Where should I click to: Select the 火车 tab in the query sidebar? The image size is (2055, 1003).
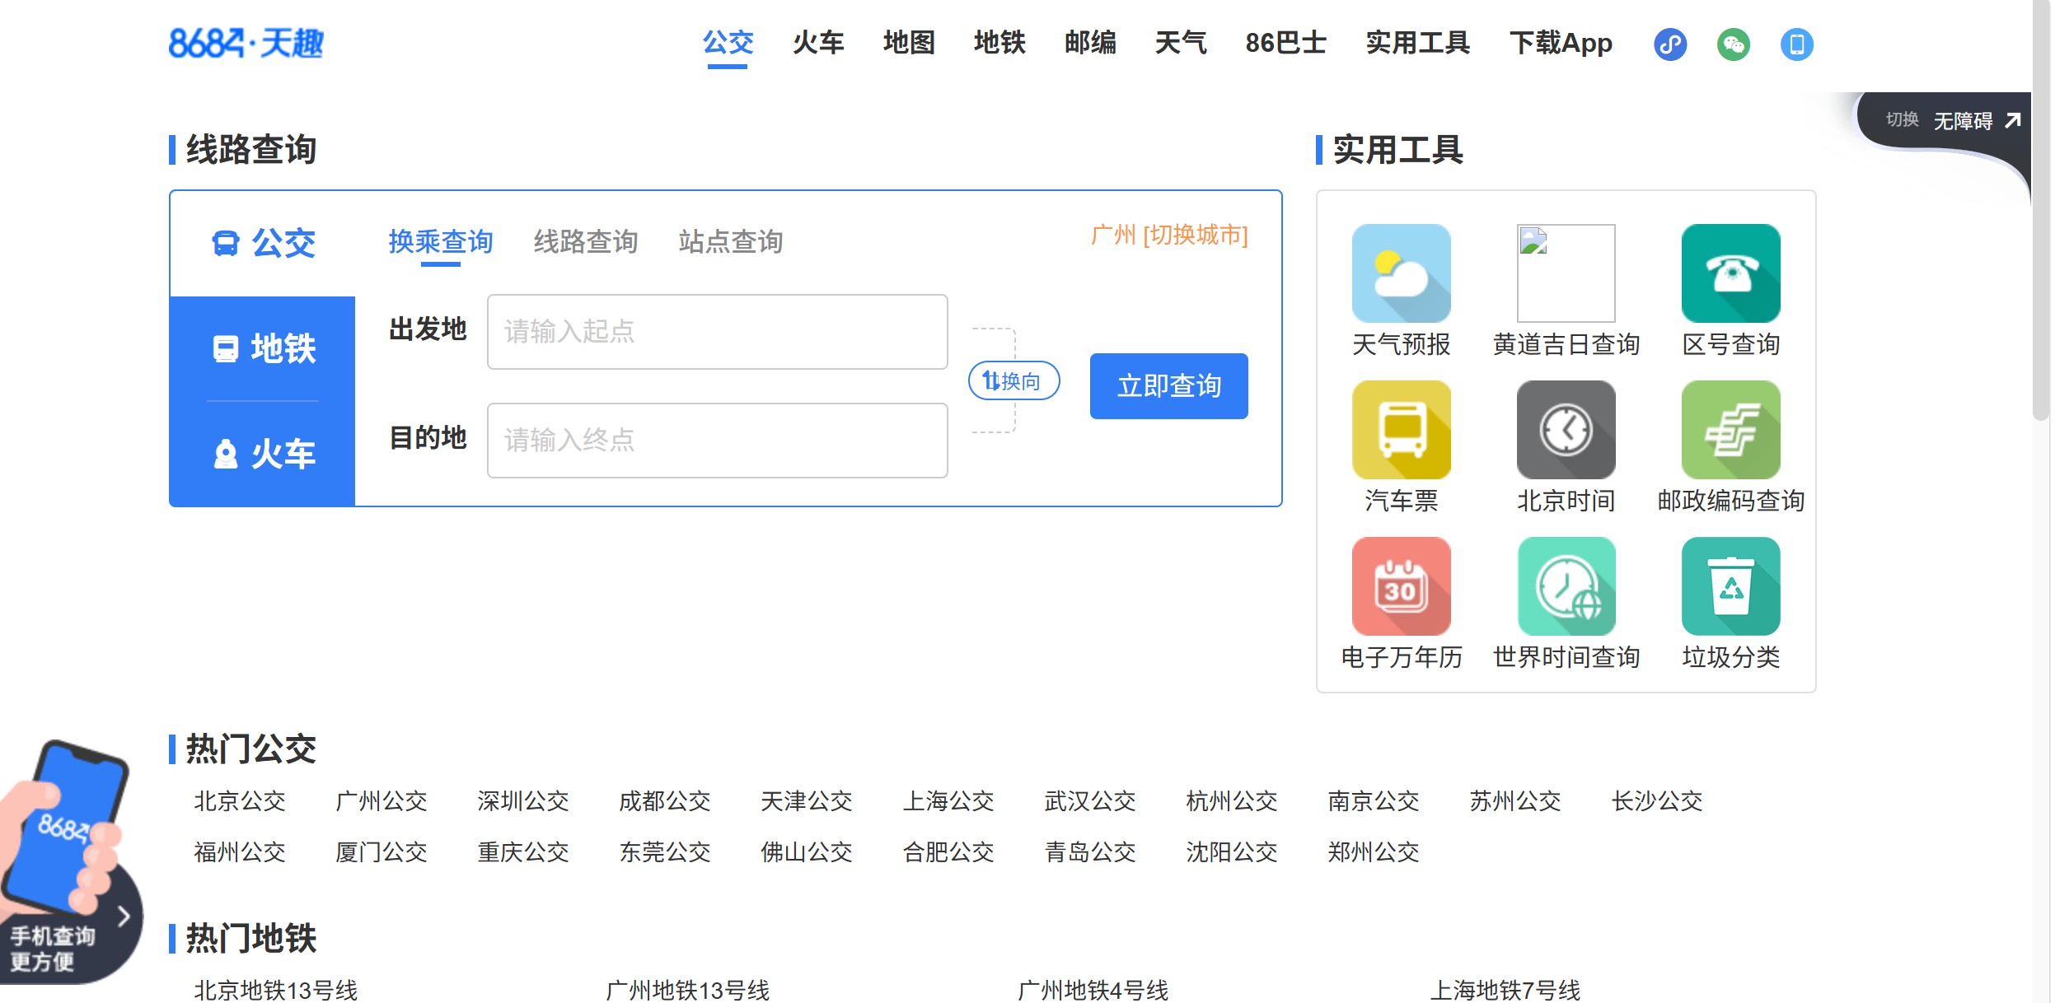pos(263,454)
